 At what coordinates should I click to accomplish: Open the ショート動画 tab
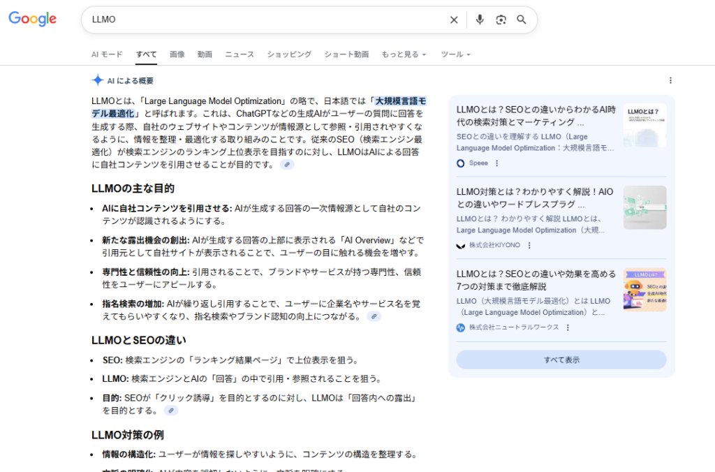(x=346, y=54)
